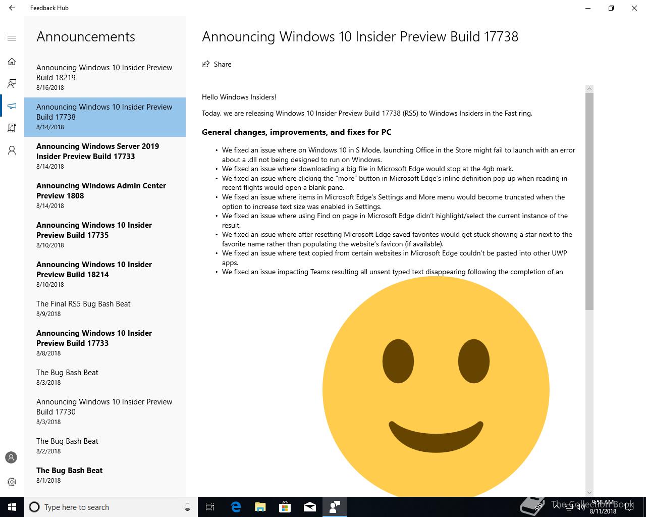Open the Feedback section icon

(x=12, y=83)
